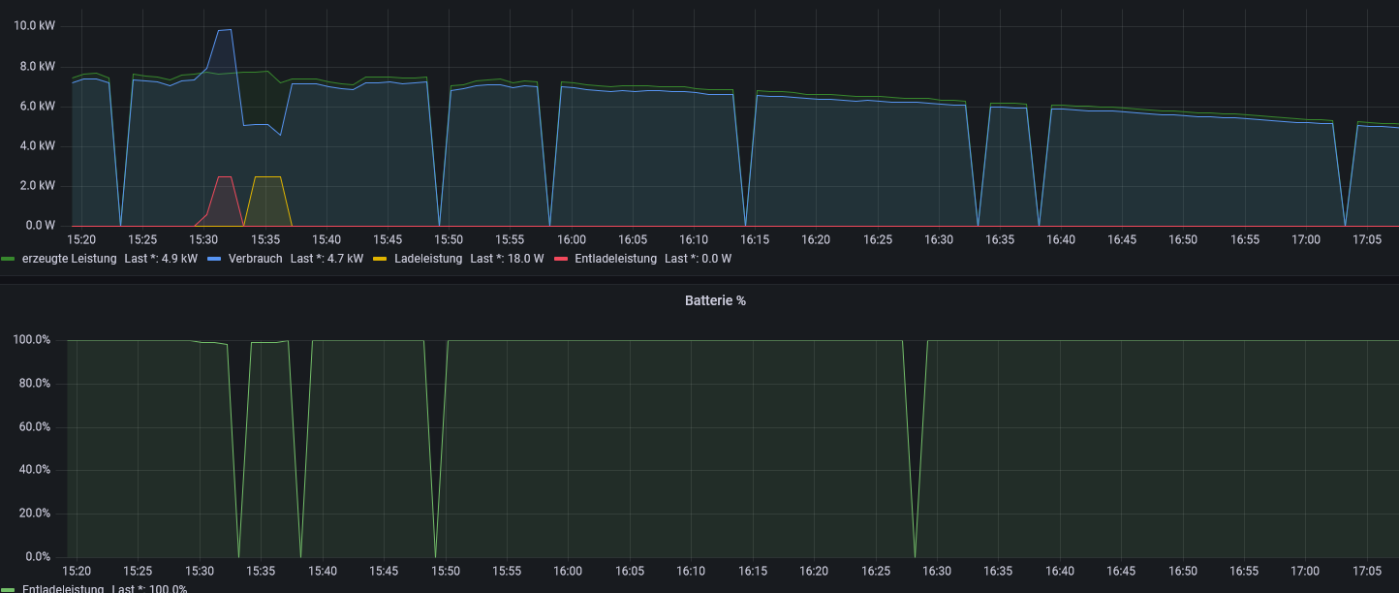This screenshot has width=1399, height=593.
Task: Click the green erzeugte Leistung color swatch
Action: coord(9,259)
